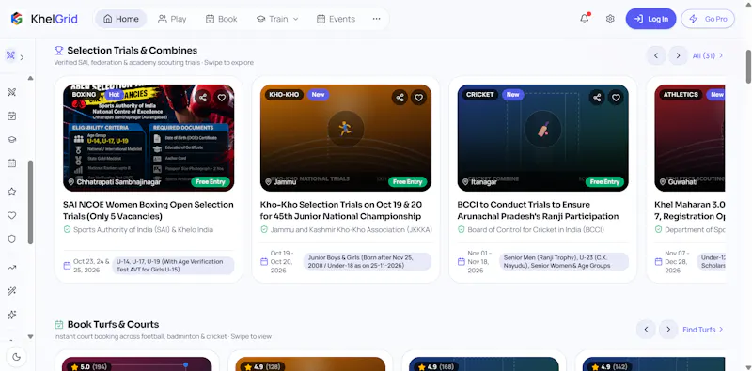This screenshot has height=371, width=752.
Task: Click the BOXING category tag
Action: (84, 95)
